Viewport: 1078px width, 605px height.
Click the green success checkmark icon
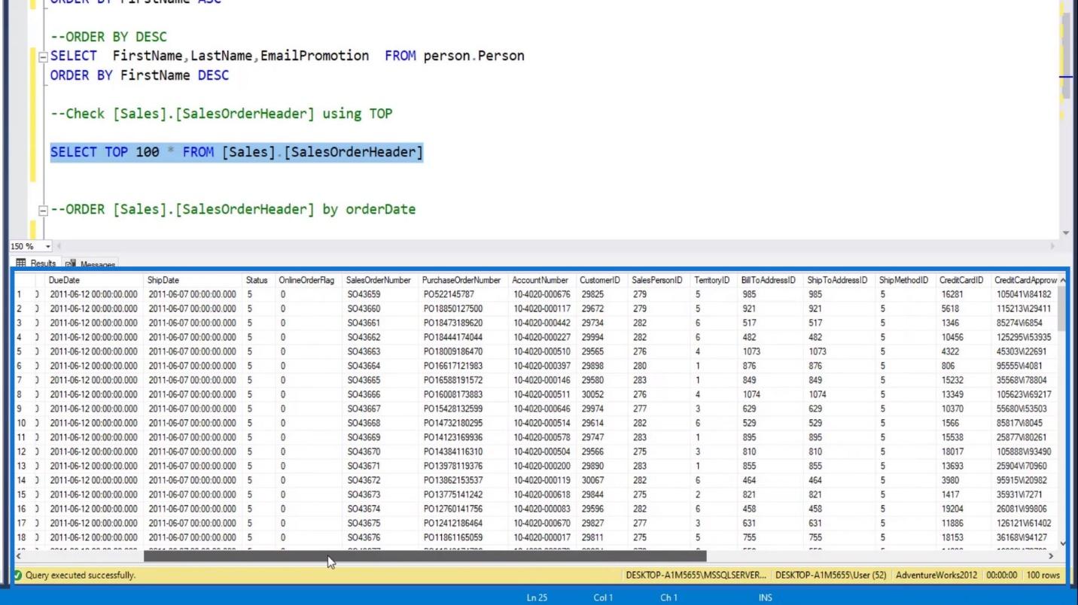click(18, 575)
